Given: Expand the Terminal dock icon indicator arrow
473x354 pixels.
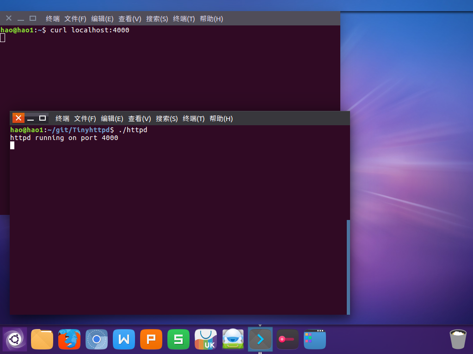Looking at the screenshot, I should click(260, 324).
